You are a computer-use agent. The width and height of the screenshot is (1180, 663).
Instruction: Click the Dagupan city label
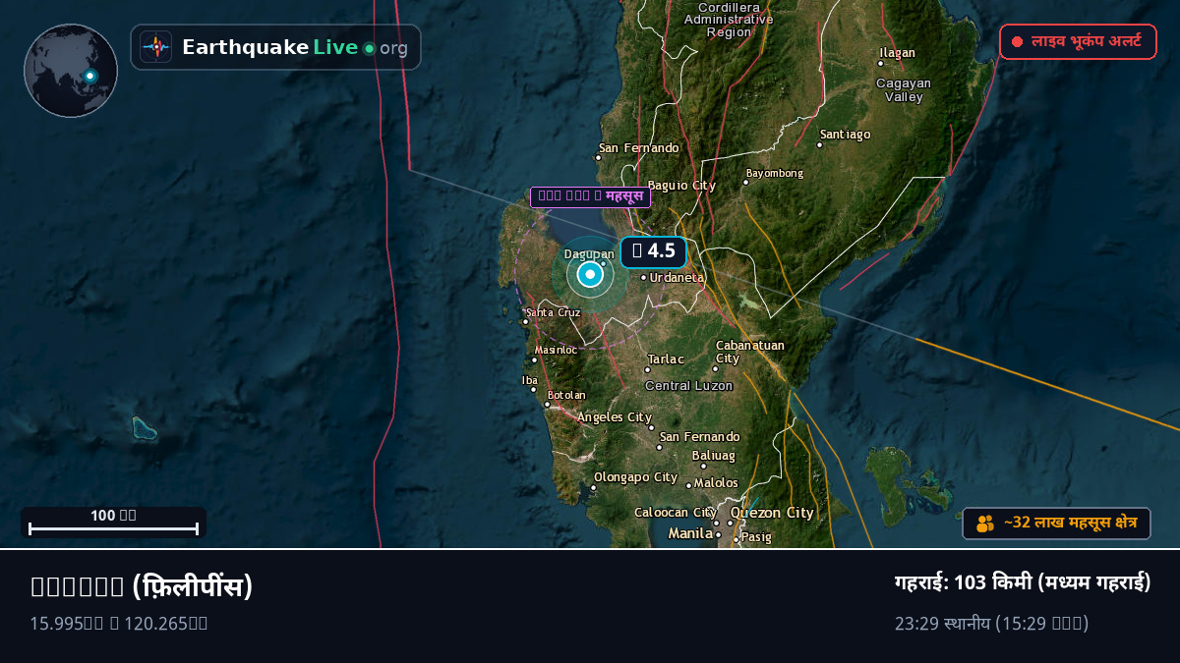point(589,254)
